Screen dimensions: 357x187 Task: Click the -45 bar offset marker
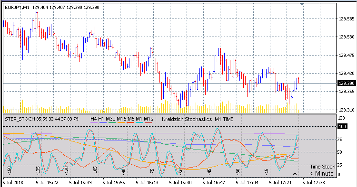coord(209,171)
